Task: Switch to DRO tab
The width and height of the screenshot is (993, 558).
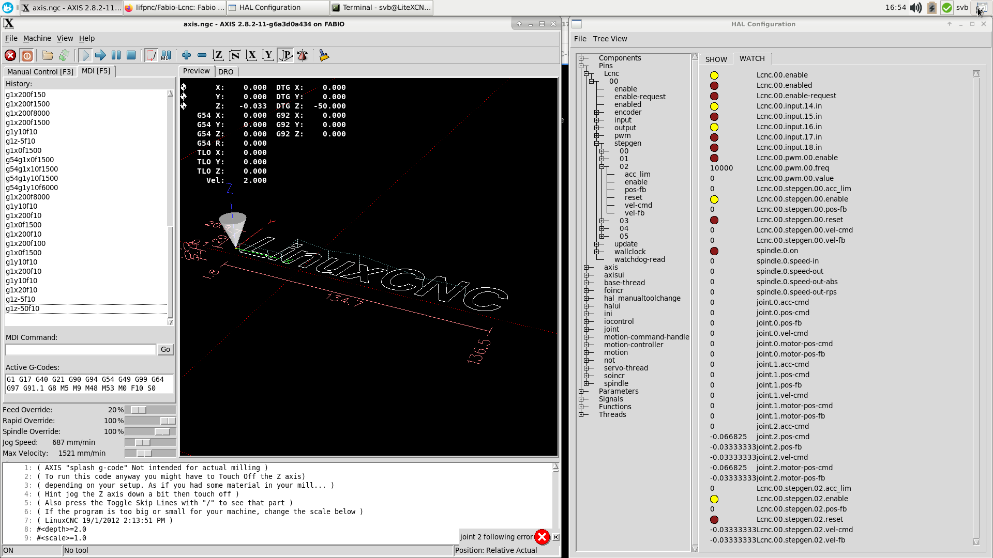Action: (226, 72)
